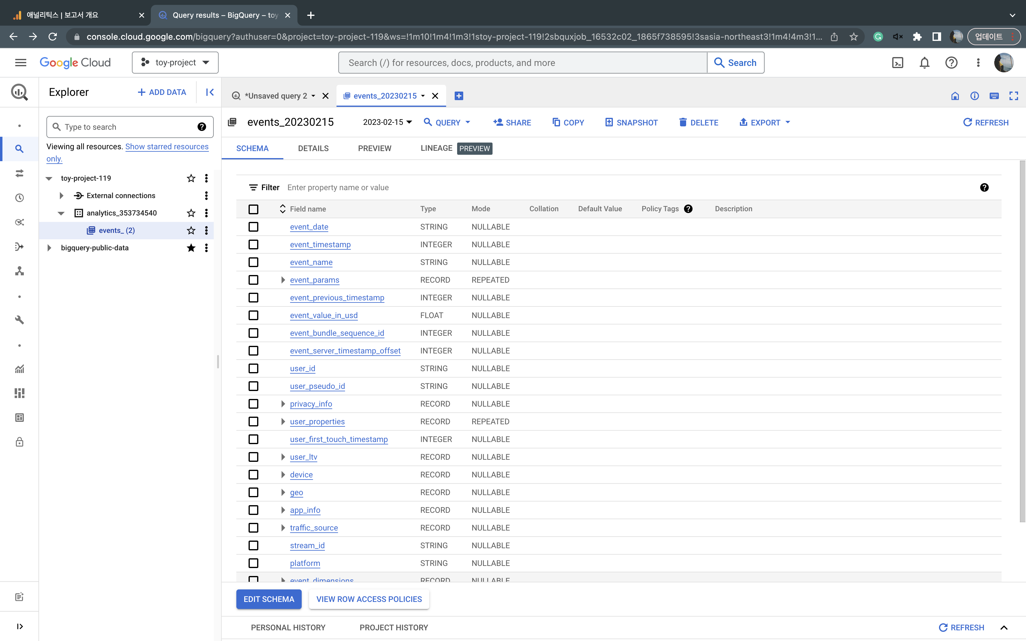Check the event_timestamp field checkbox

pos(253,244)
